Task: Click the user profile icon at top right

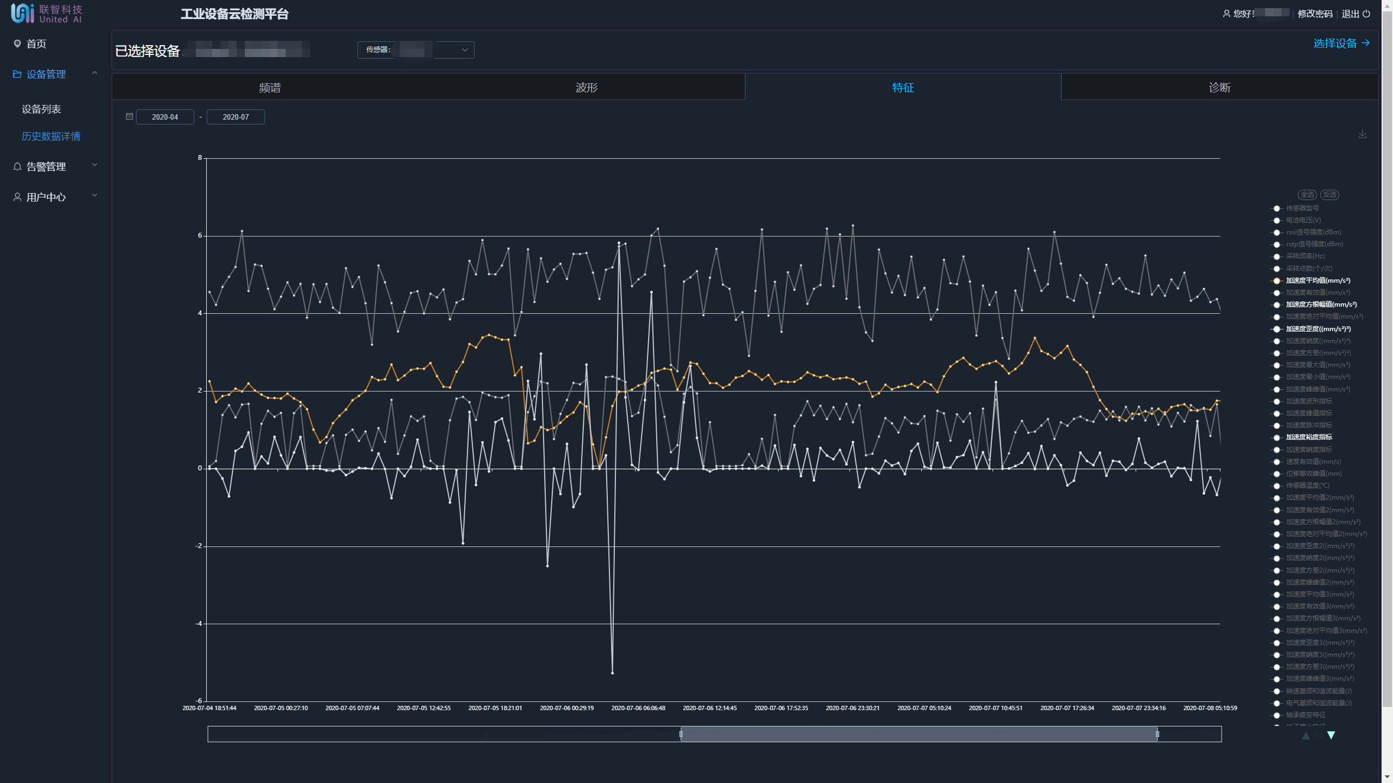Action: [1226, 14]
